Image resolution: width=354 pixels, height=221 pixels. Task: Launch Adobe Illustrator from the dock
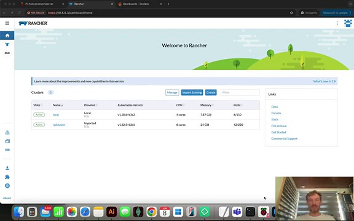pyautogui.click(x=111, y=212)
